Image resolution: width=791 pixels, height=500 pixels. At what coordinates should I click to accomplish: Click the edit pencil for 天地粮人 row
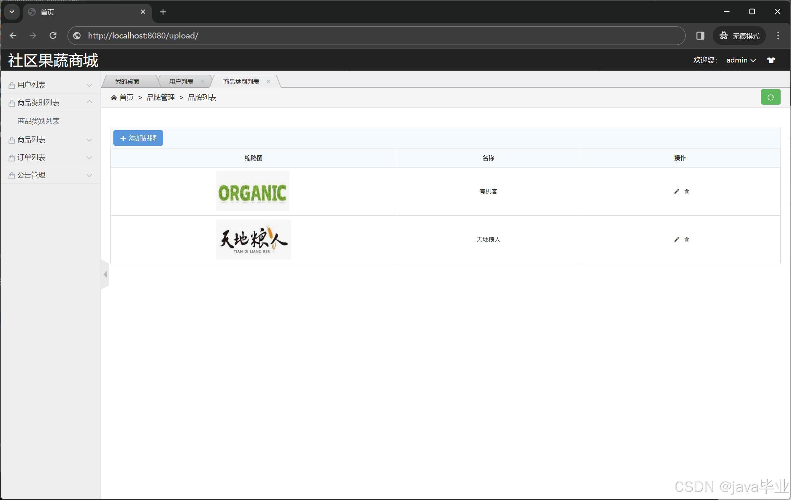coord(676,240)
